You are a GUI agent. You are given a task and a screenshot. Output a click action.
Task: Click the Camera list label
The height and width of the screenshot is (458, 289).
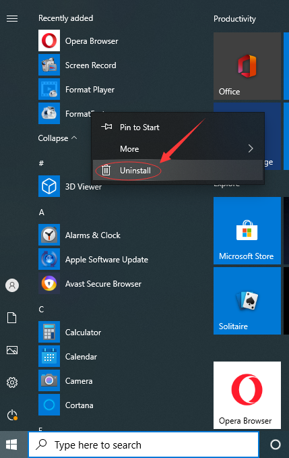79,381
